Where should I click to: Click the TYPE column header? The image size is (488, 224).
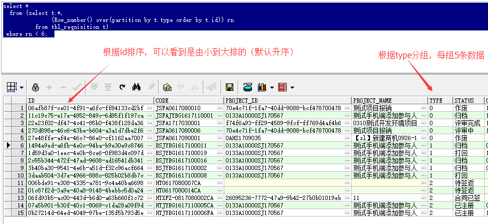pyautogui.click(x=436, y=101)
